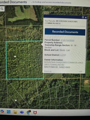
Task: Close the parcel info popup
Action: point(86,17)
